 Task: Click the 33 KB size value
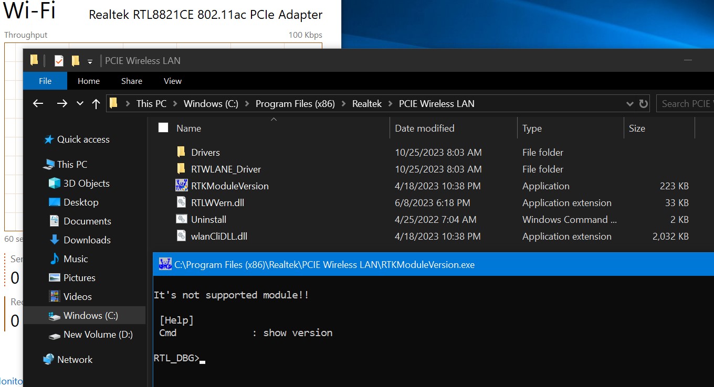coord(677,202)
